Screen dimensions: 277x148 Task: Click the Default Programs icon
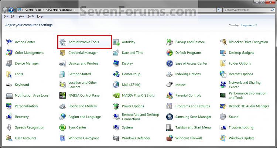click(170, 53)
